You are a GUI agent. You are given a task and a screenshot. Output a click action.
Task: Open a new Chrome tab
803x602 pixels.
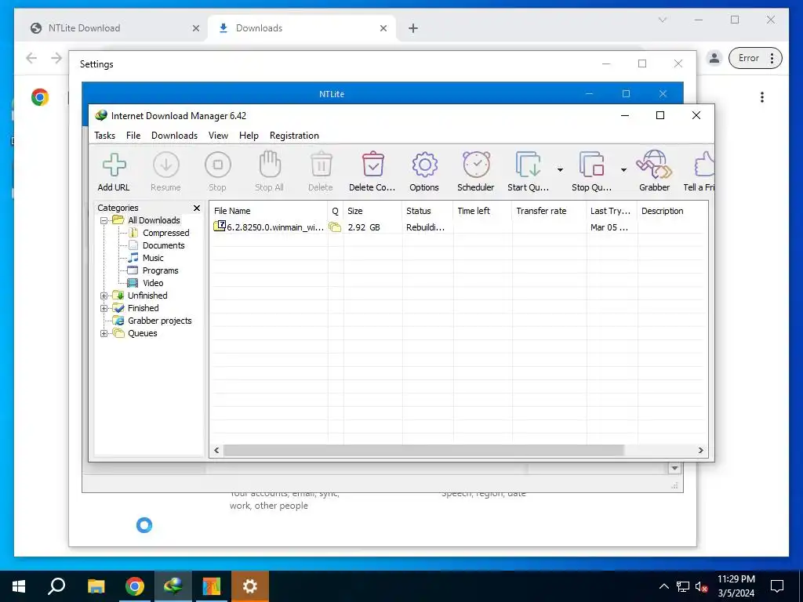tap(412, 28)
